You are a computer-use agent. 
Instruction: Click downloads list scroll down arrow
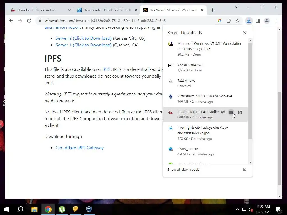click(x=250, y=162)
